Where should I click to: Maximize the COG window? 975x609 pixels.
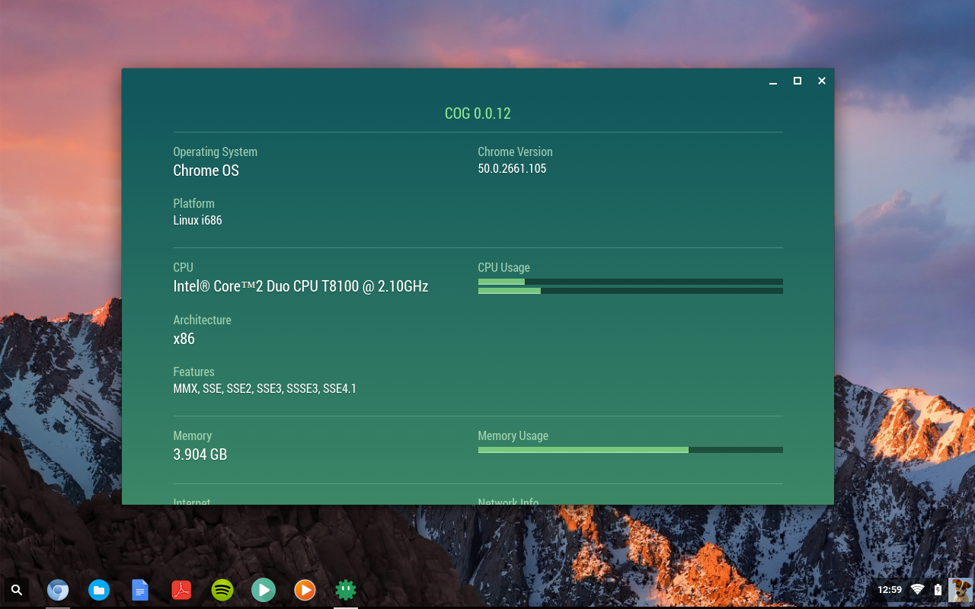pyautogui.click(x=798, y=81)
